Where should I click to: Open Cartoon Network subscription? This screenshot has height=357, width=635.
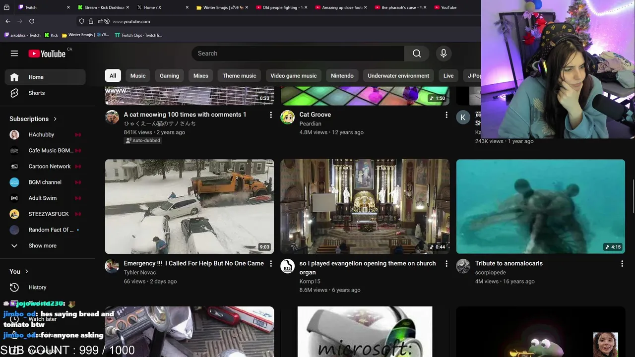click(x=45, y=166)
